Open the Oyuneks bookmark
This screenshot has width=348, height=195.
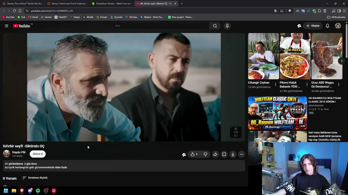[x=116, y=17]
